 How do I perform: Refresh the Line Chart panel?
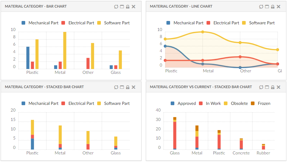pos(261,7)
